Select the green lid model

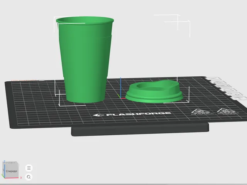[x=154, y=92]
